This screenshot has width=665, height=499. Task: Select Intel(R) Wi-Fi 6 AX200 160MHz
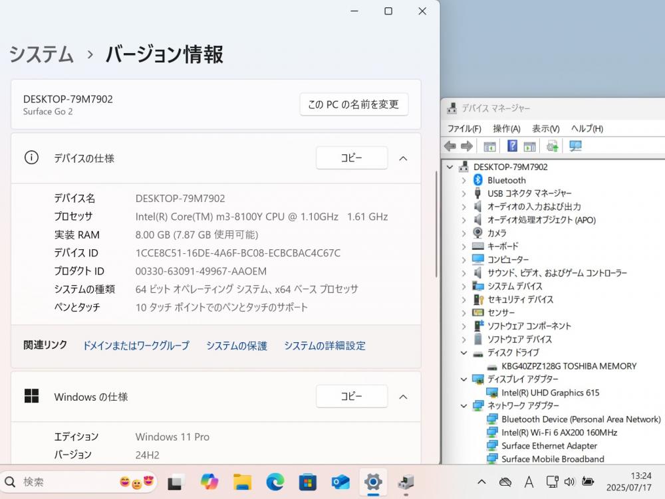(x=559, y=433)
